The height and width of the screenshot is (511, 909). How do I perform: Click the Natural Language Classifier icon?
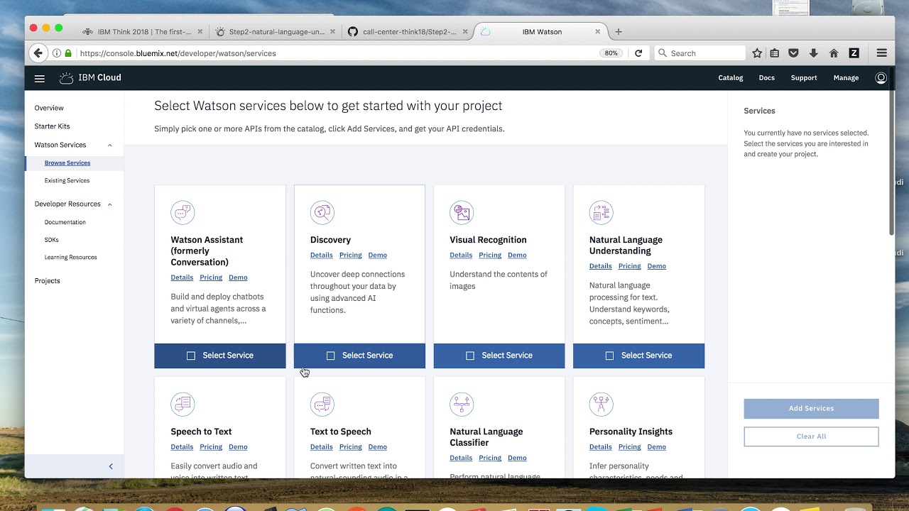tap(462, 404)
